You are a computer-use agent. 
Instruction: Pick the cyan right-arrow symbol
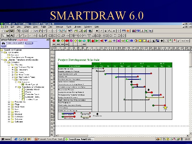tap(84, 41)
